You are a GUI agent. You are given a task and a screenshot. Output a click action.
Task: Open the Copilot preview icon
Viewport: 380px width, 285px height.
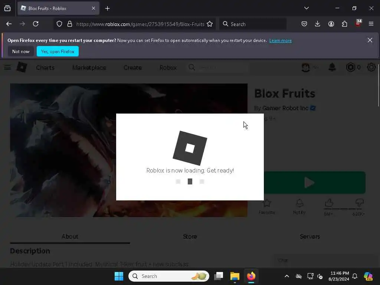pyautogui.click(x=368, y=276)
